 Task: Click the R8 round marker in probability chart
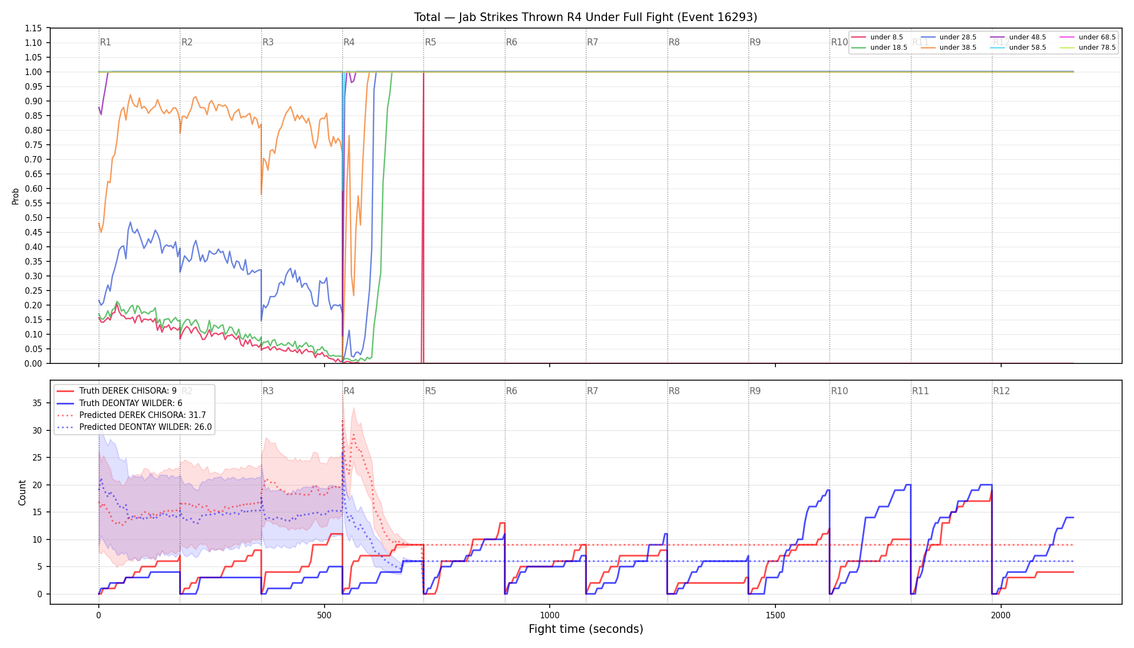[x=674, y=42]
